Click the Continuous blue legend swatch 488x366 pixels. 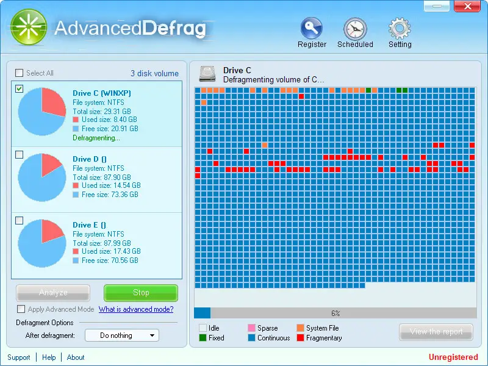251,338
